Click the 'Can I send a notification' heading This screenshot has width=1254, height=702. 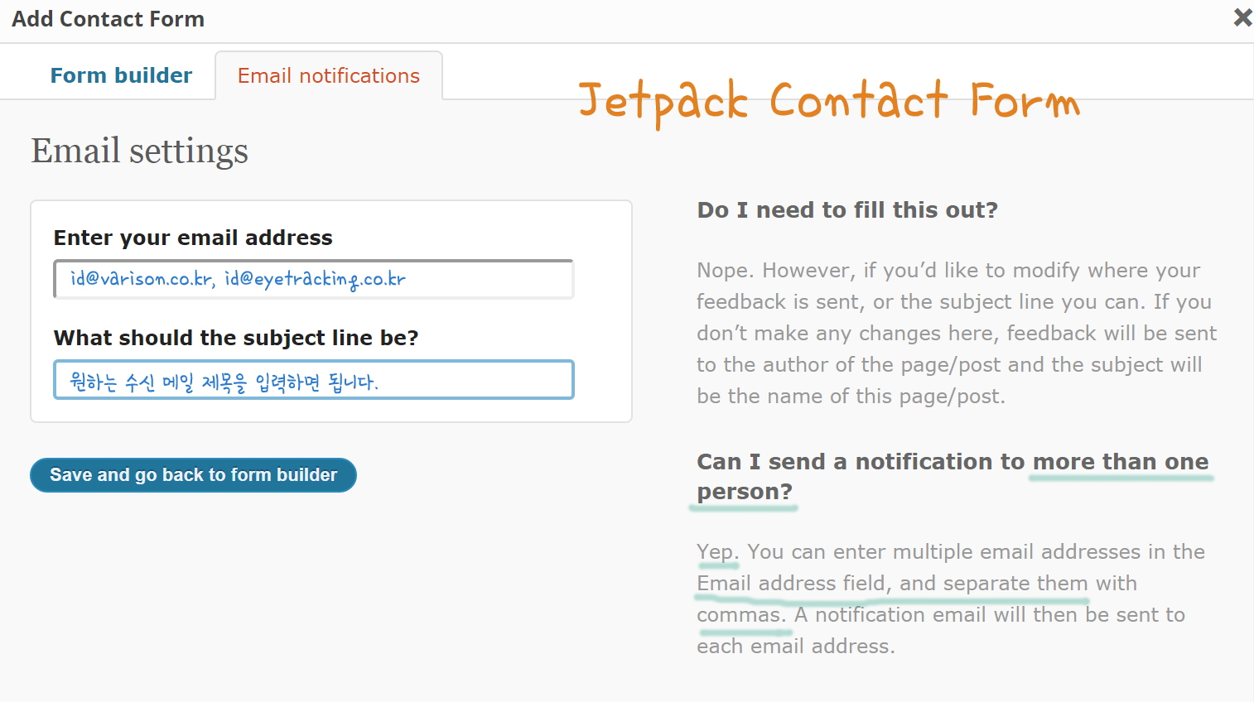tap(953, 477)
